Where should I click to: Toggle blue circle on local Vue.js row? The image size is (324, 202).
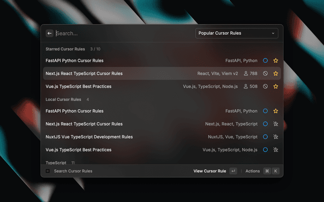265,150
